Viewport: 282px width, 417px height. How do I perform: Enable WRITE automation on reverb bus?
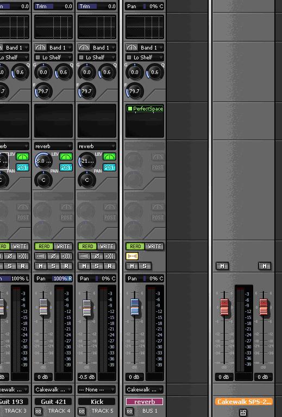(154, 247)
